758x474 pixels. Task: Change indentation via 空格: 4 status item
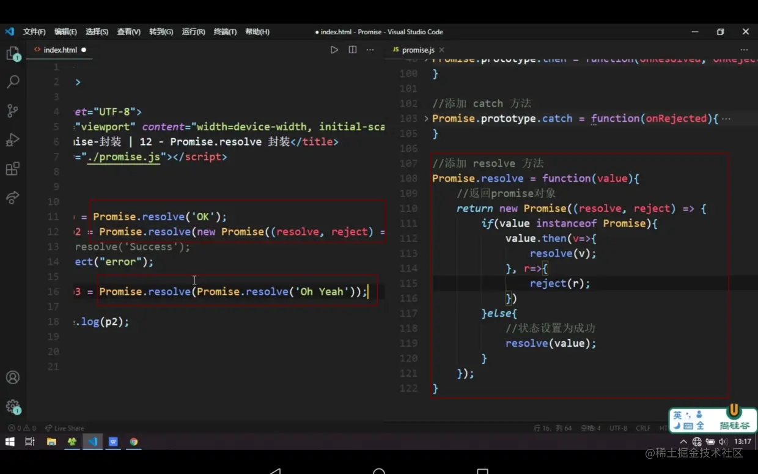click(591, 428)
